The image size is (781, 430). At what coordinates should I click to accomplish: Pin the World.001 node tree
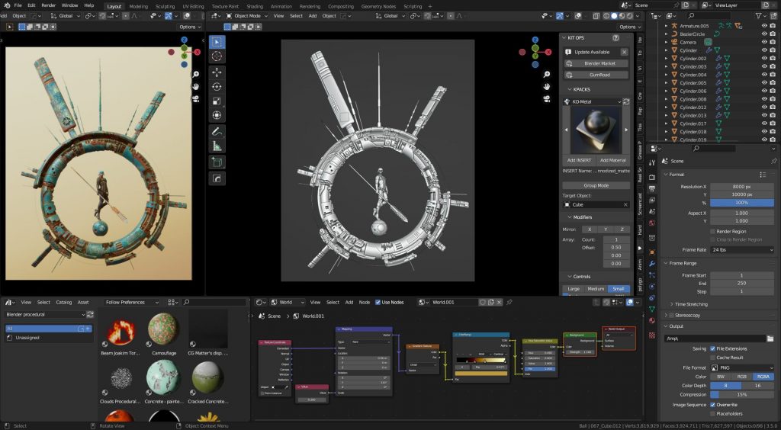tap(509, 302)
